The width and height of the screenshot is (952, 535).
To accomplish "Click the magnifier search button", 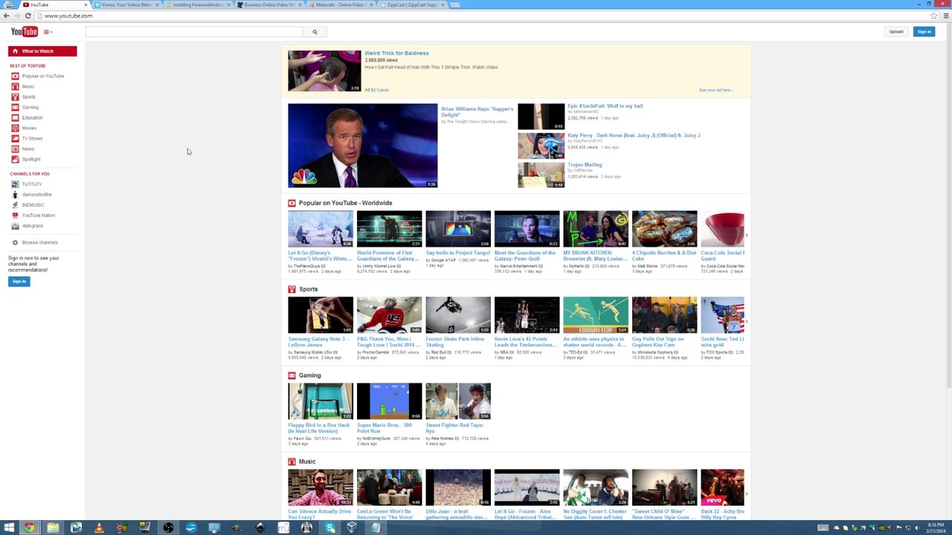I will tap(315, 32).
